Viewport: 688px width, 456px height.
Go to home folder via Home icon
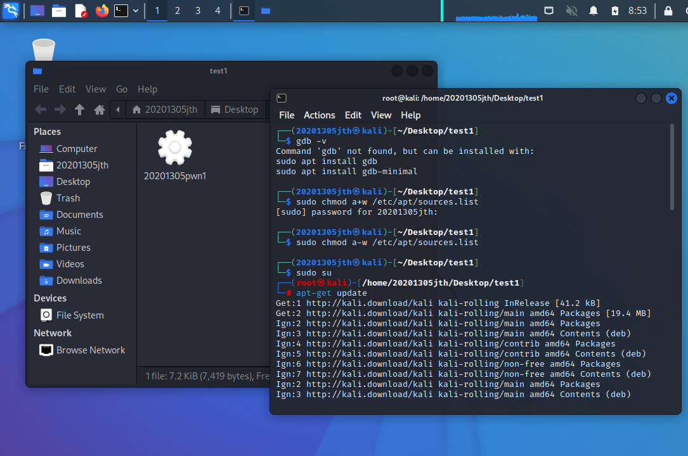pos(100,110)
